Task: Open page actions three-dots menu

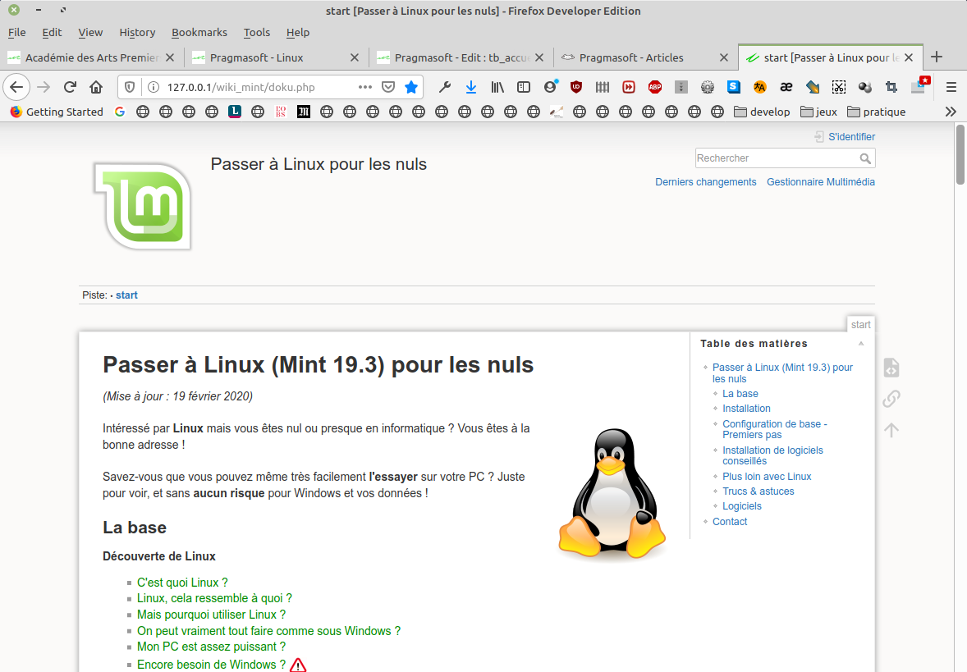Action: pos(365,87)
